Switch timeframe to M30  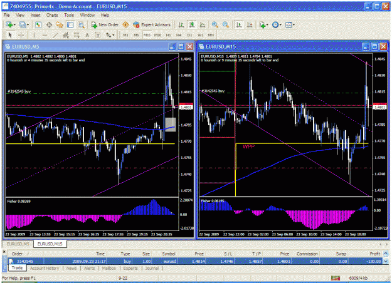[157, 35]
